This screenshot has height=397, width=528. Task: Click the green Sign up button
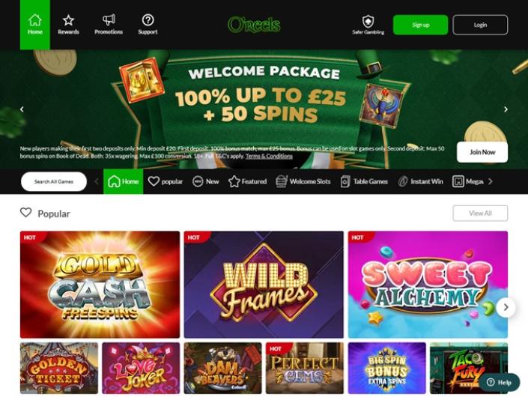[x=421, y=25]
